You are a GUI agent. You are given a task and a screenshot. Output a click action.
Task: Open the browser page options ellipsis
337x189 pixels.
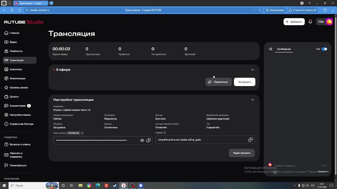click(x=255, y=10)
